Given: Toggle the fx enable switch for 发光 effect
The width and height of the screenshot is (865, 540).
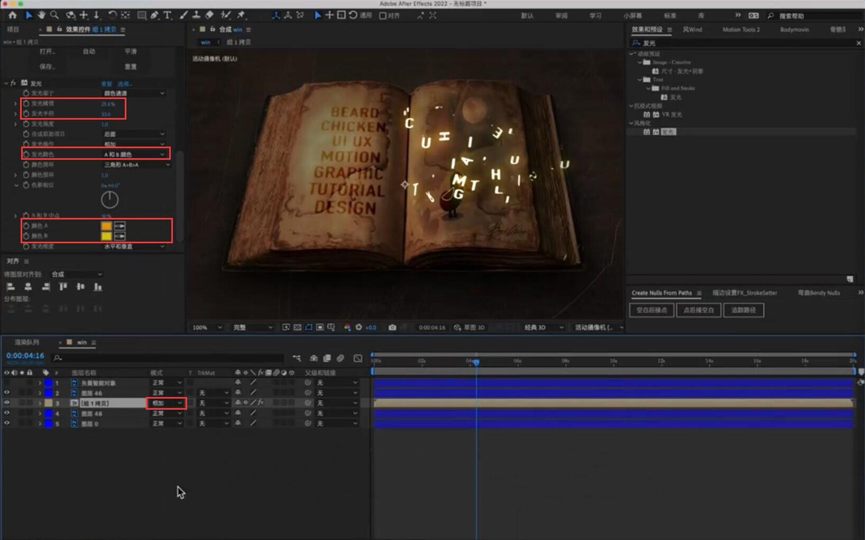Looking at the screenshot, I should (13, 83).
